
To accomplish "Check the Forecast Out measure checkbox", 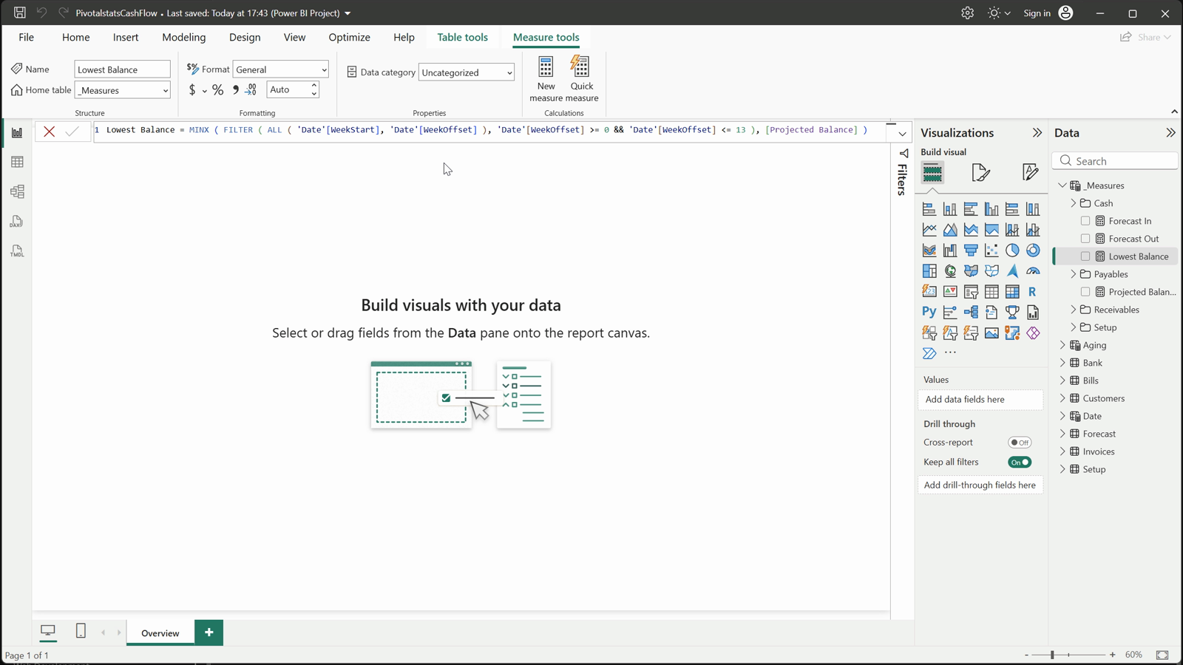I will pos(1085,239).
